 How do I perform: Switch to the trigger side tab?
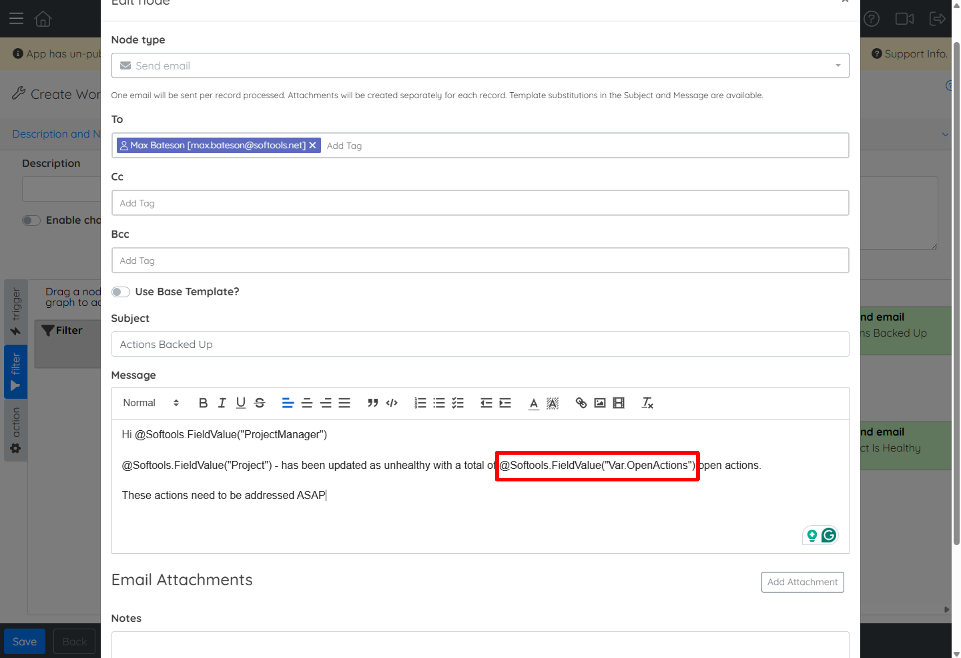(16, 312)
